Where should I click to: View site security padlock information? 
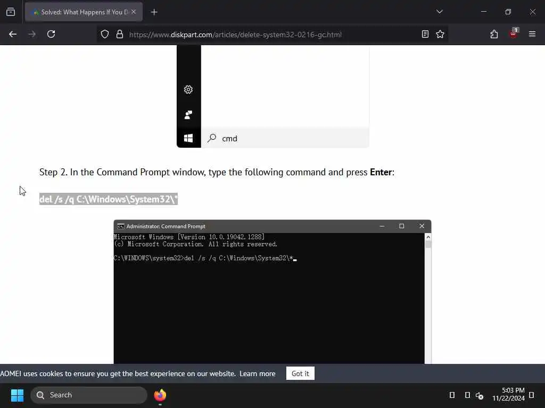120,35
